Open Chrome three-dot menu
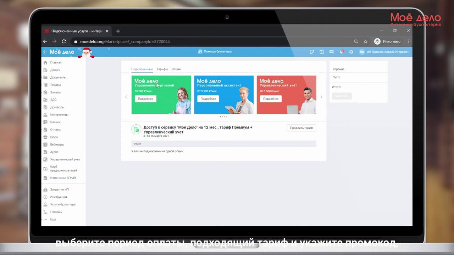454x255 pixels. (409, 41)
